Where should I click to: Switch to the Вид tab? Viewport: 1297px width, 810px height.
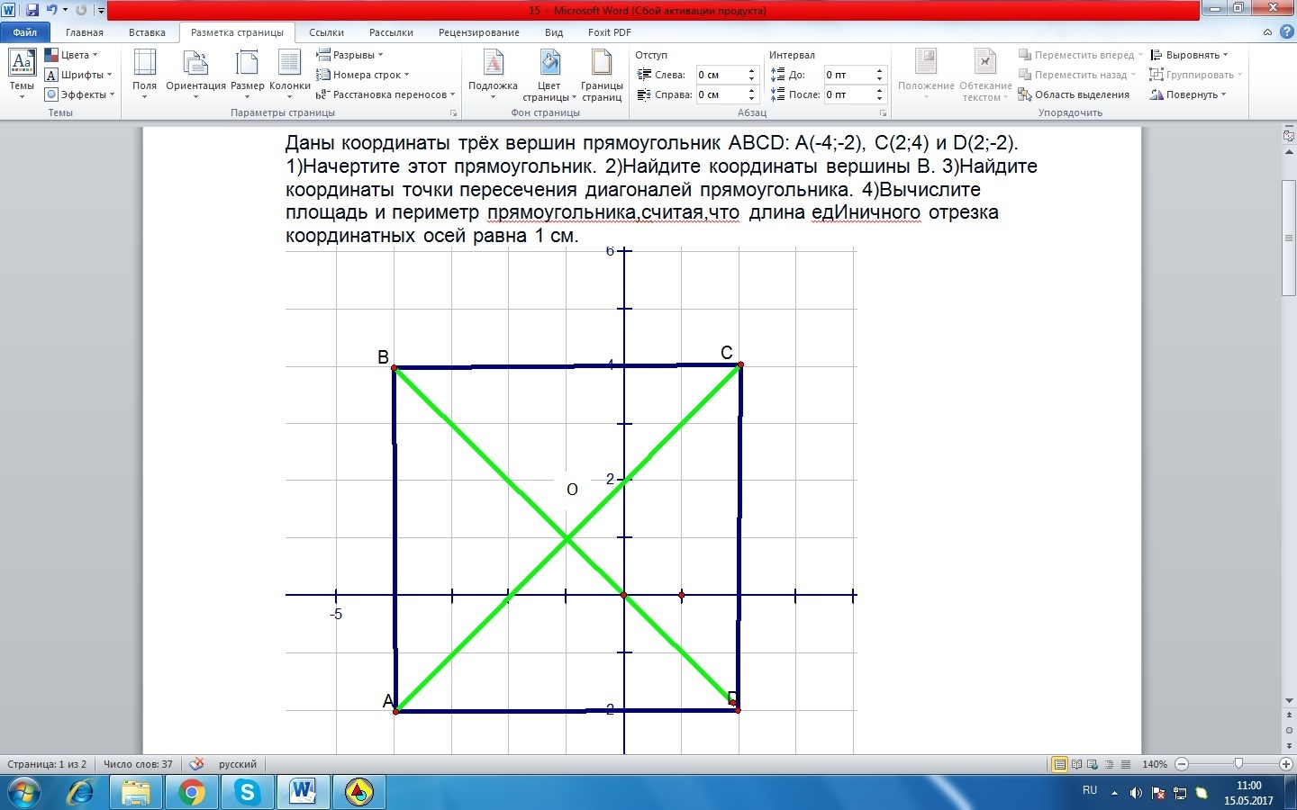click(554, 32)
